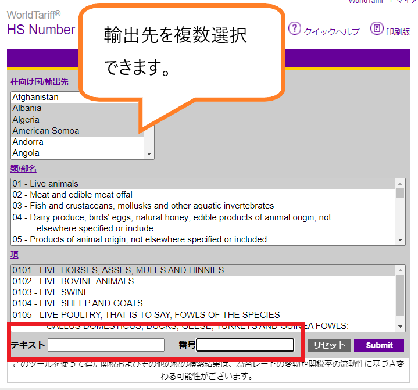The height and width of the screenshot is (390, 418).
Task: Select Algeria in the destination list
Action: pyautogui.click(x=26, y=120)
